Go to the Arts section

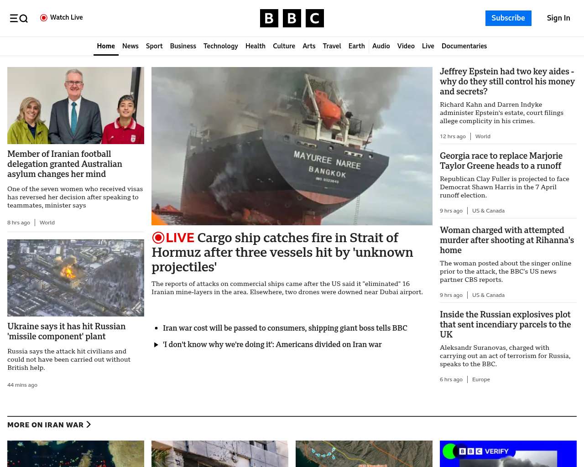tap(309, 46)
